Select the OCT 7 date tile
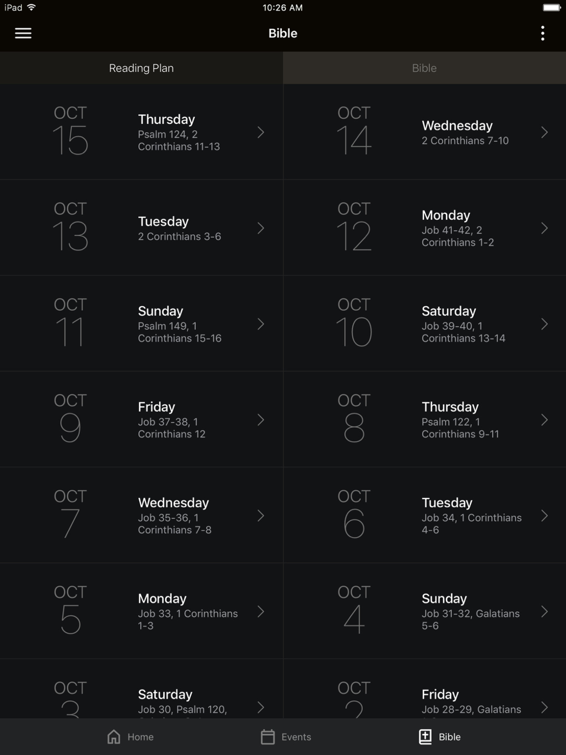Screen dimensions: 566x755 point(70,513)
